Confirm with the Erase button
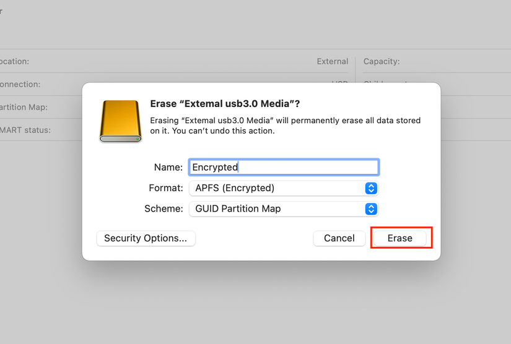 [400, 238]
